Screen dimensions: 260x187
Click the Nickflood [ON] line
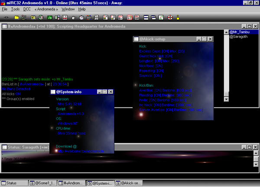151,66
